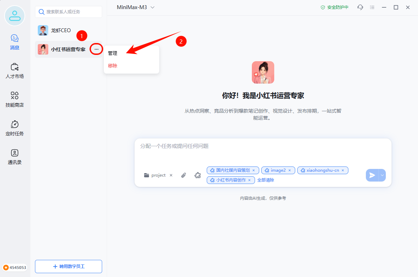
Task: Check the 安全防护中 security status
Action: (x=334, y=7)
